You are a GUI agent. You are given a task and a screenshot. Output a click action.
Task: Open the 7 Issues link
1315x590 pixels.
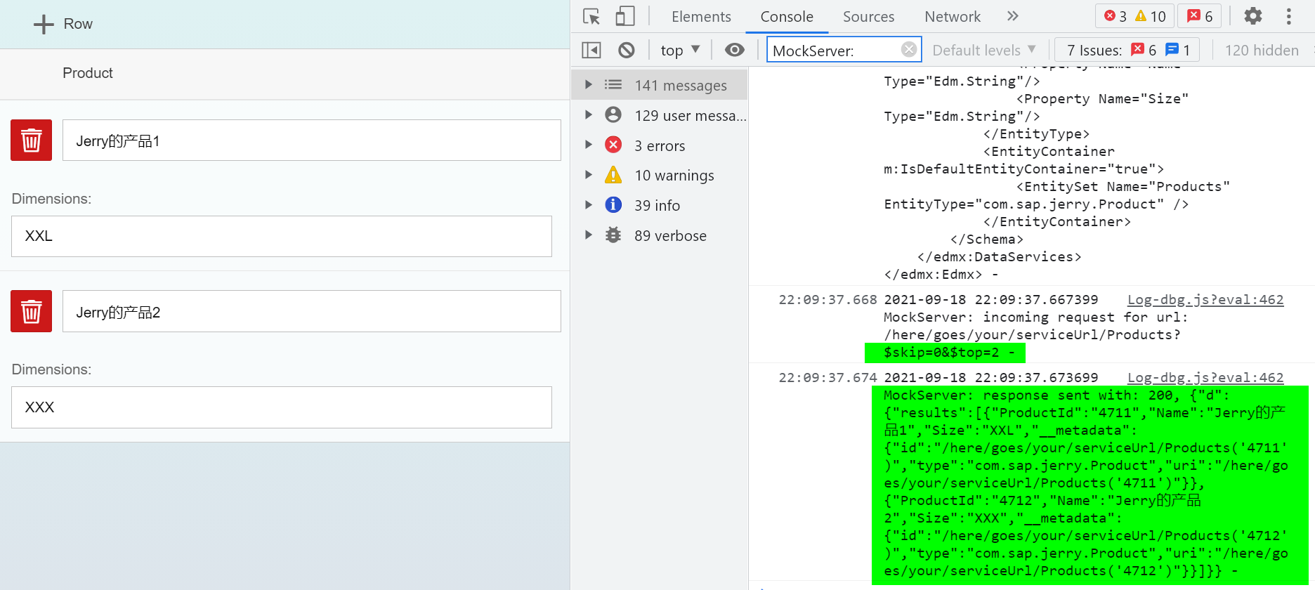[x=1127, y=50]
